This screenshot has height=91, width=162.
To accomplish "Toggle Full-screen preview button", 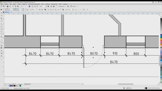I will 48,6.
